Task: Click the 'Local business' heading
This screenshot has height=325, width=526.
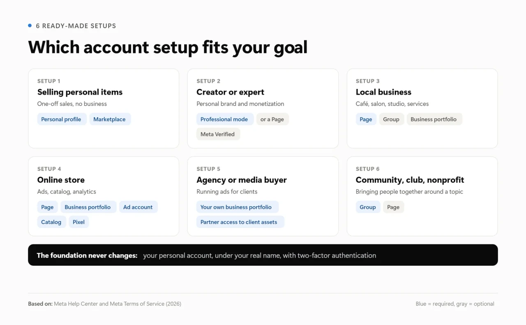Action: (x=383, y=92)
